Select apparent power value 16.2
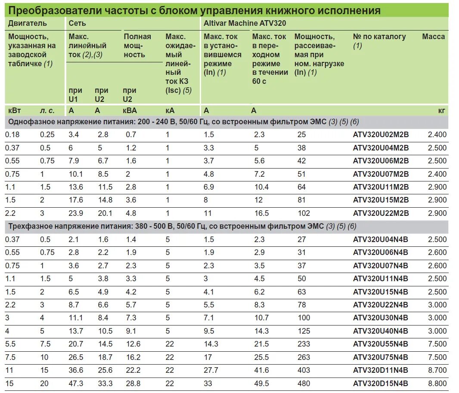The height and width of the screenshot is (393, 459). [x=133, y=357]
